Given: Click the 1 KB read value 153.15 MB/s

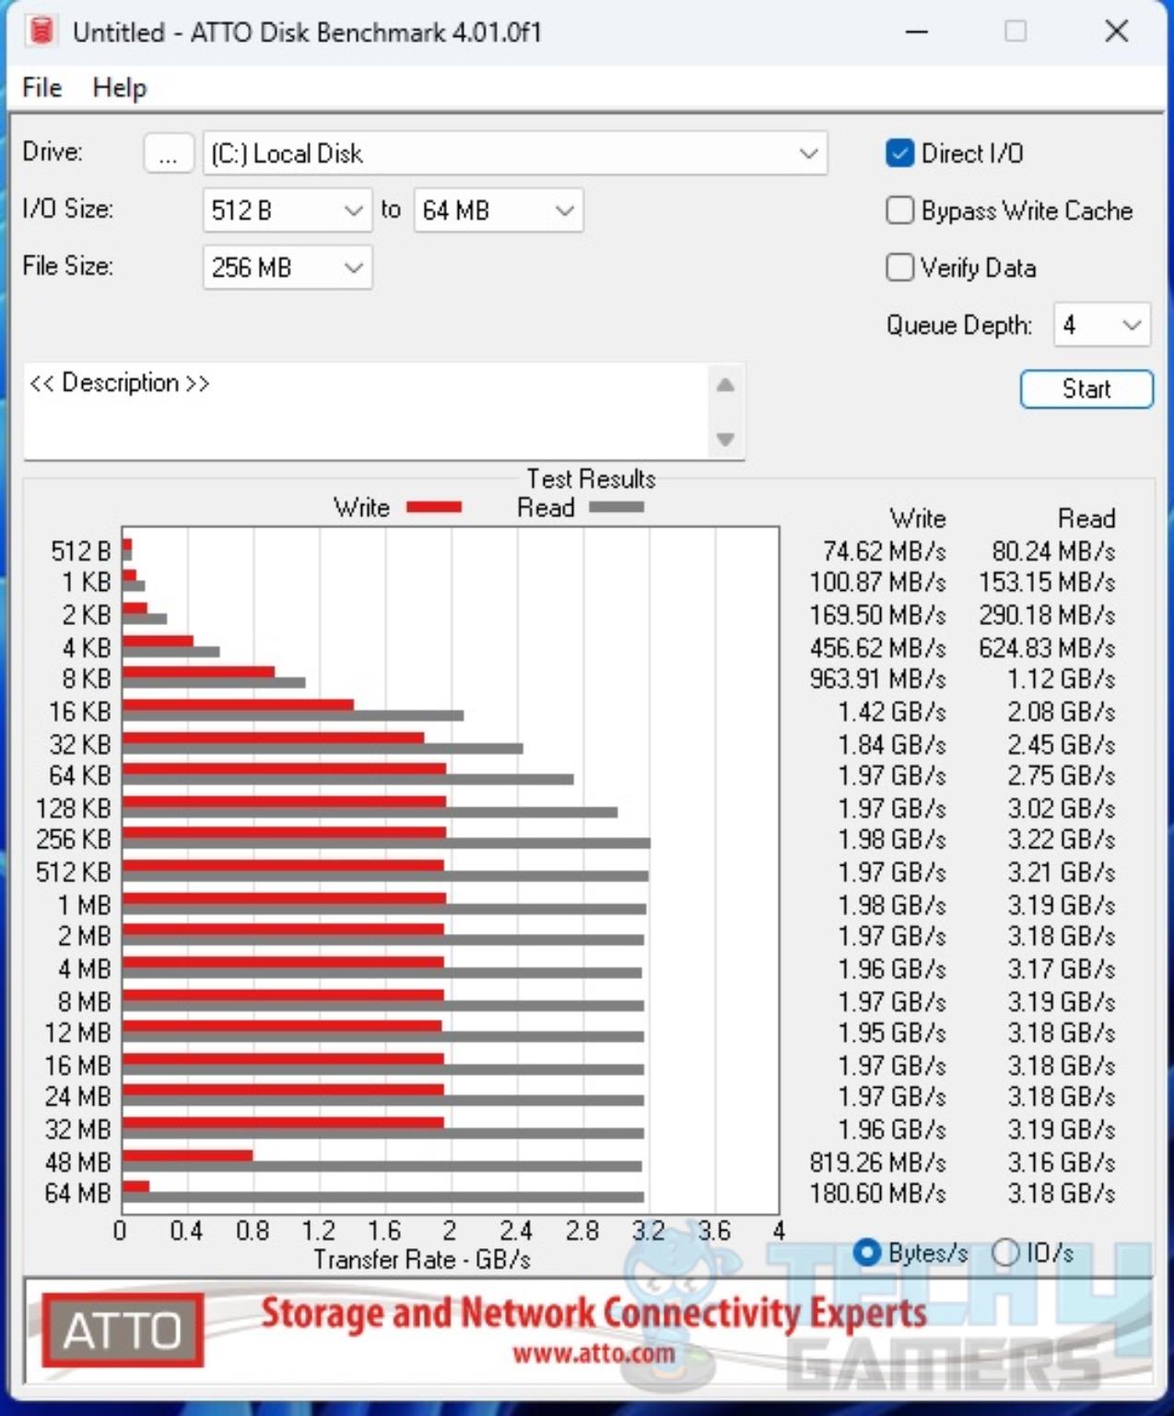Looking at the screenshot, I should click(x=1048, y=583).
